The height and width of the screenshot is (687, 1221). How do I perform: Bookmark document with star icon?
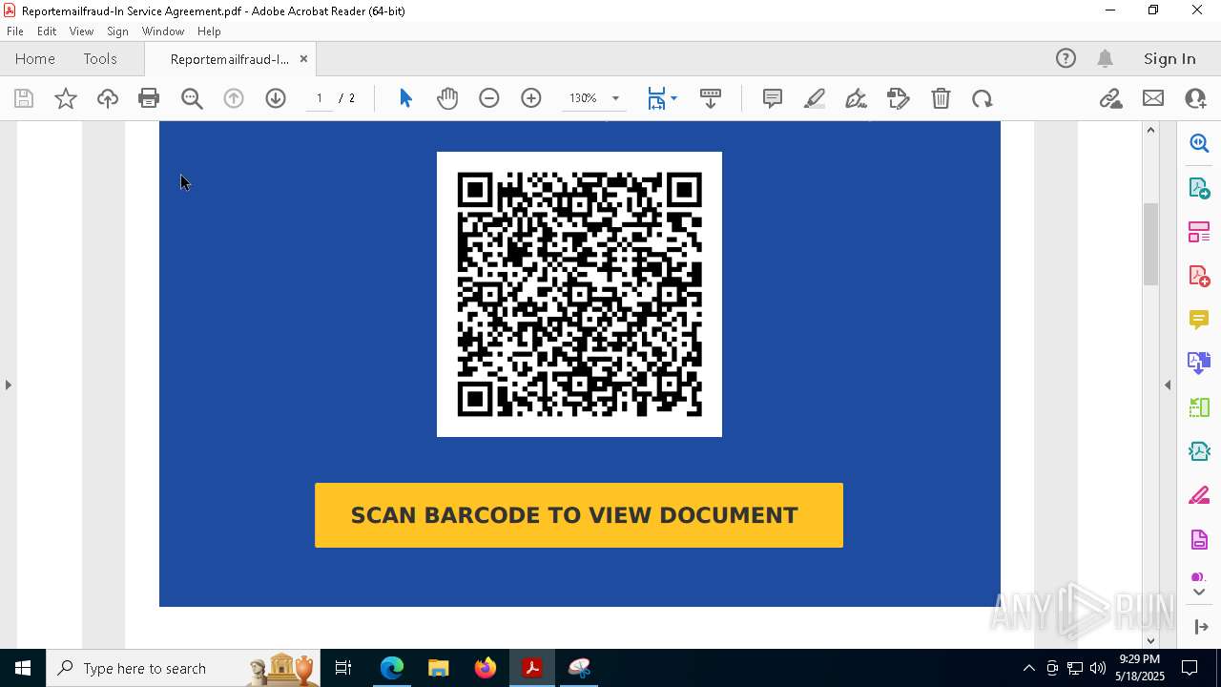click(x=66, y=98)
